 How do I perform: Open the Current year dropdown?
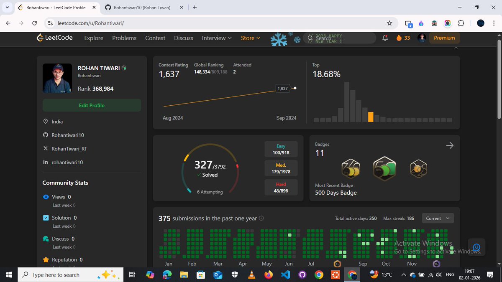coord(438,218)
